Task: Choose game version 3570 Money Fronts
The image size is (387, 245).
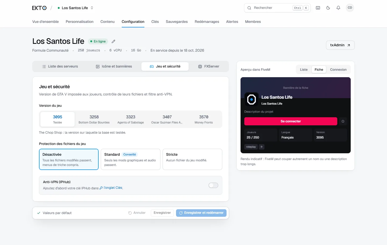Action: pos(204,119)
